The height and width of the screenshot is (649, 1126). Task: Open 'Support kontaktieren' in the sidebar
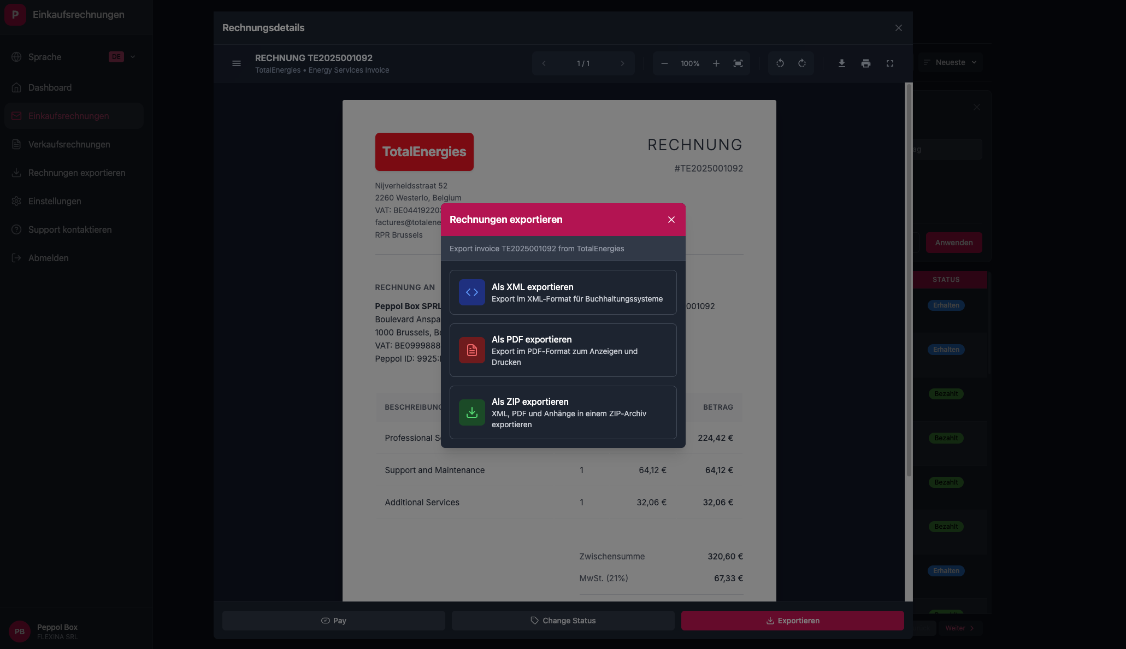74,229
